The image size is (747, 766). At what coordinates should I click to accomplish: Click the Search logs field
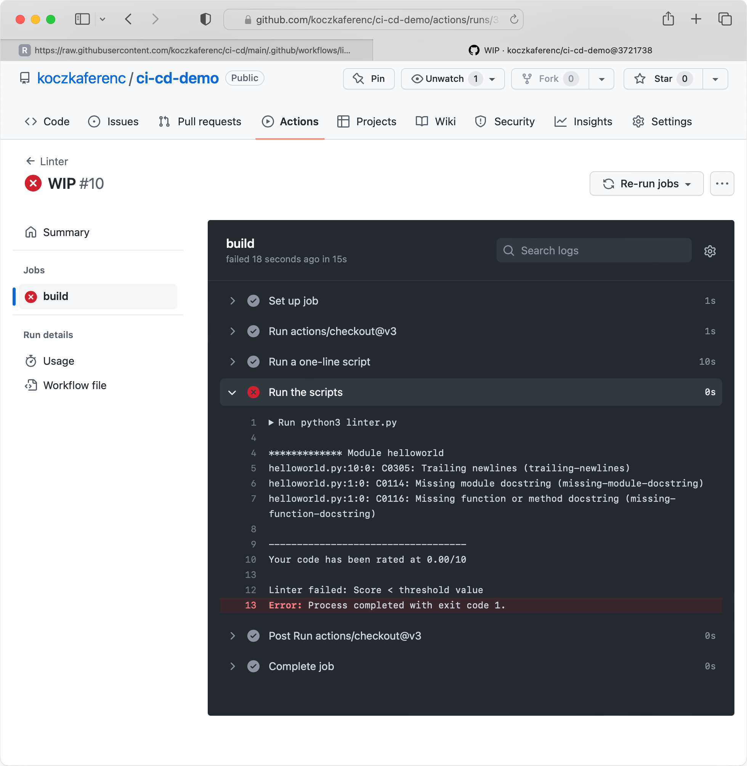click(594, 251)
